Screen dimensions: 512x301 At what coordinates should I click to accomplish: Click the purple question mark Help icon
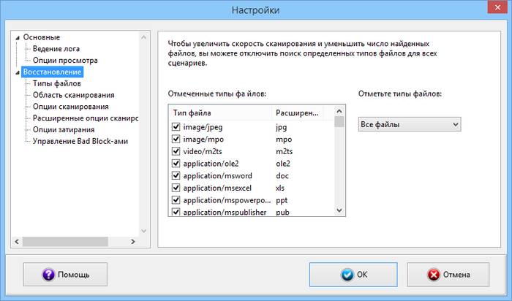(49, 275)
